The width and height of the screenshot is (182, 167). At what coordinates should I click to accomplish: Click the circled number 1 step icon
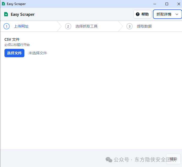7,26
